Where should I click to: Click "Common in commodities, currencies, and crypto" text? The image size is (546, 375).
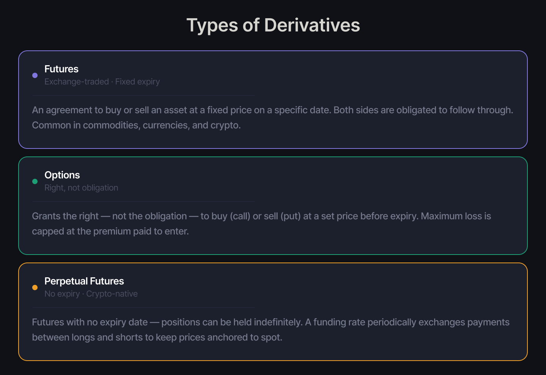[x=136, y=125]
